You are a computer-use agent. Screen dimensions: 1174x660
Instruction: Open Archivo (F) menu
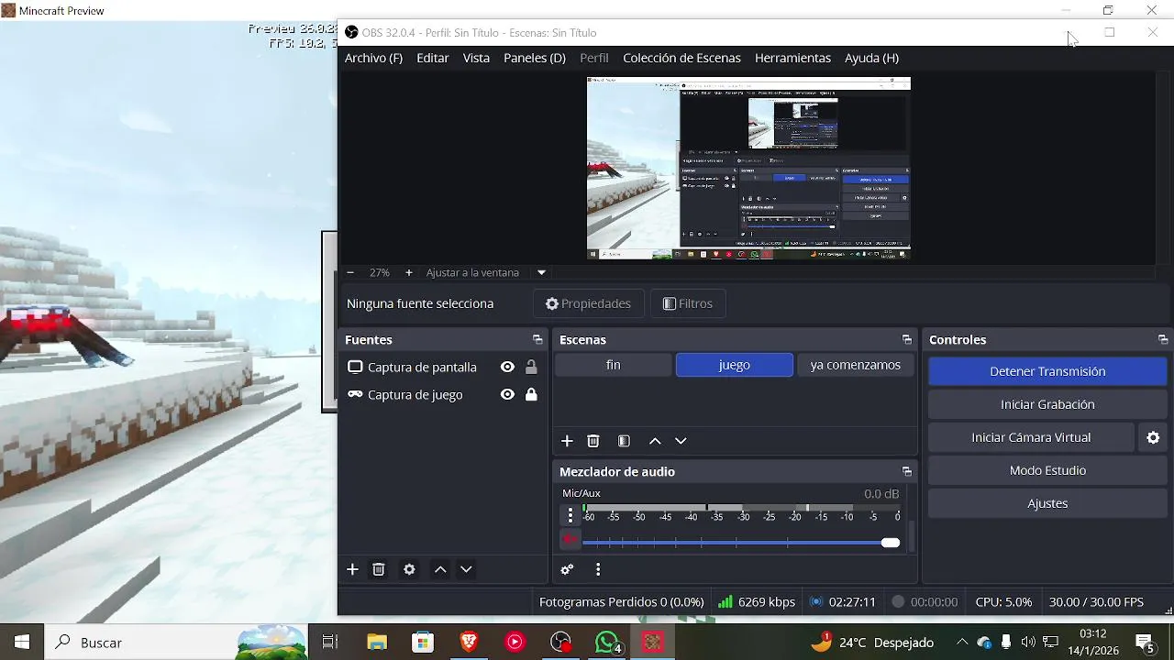(373, 58)
